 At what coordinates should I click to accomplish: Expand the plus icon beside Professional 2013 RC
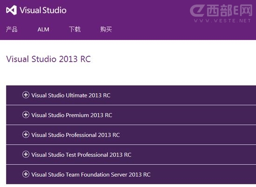(26, 135)
